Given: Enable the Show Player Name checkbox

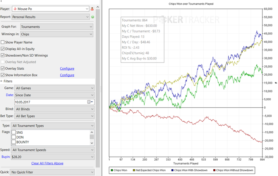Looking at the screenshot, I should point(3,42).
